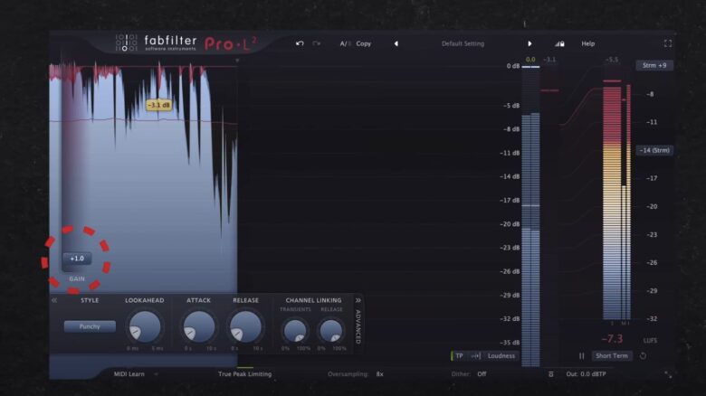Click the unity gain icon near Out

tap(550, 374)
